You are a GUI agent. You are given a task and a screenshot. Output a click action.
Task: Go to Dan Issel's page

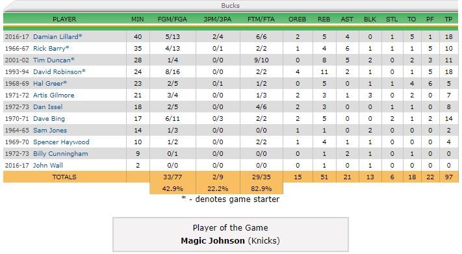[47, 107]
